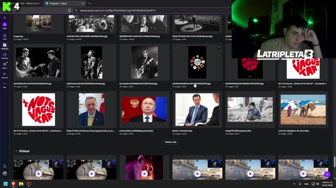Viewport: 336px width, 188px height.
Task: Open crisis-de-refugiados-de-siria.webp image
Action: pos(303,110)
